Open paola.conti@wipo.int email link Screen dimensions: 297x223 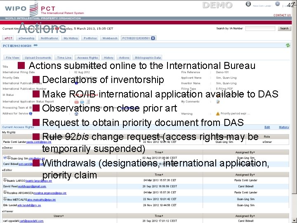click(39, 142)
